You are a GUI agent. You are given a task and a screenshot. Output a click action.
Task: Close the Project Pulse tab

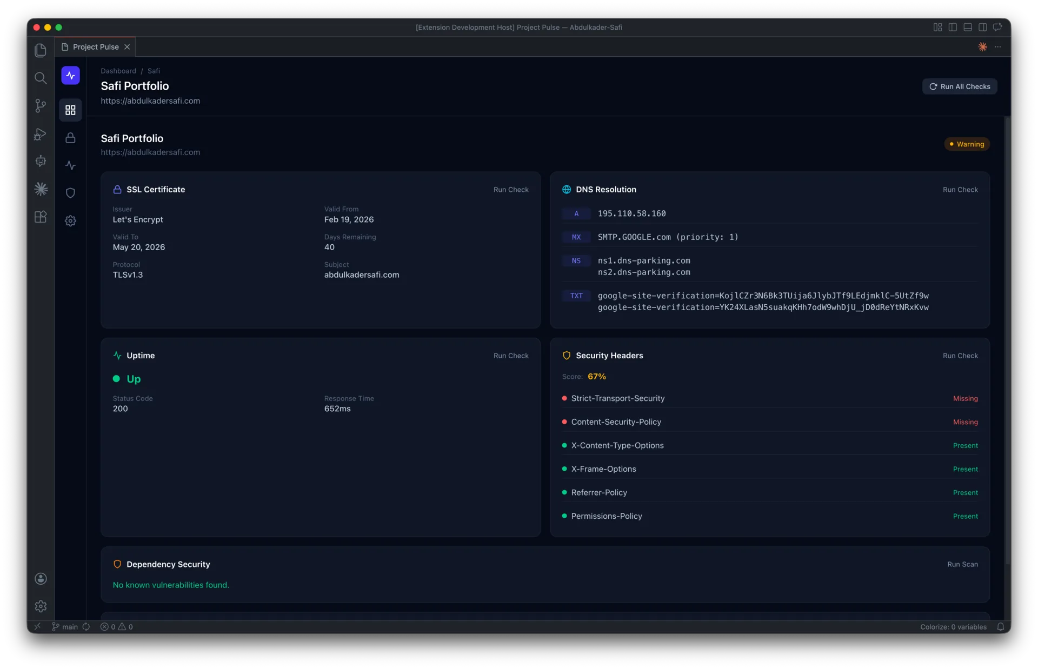coord(127,47)
